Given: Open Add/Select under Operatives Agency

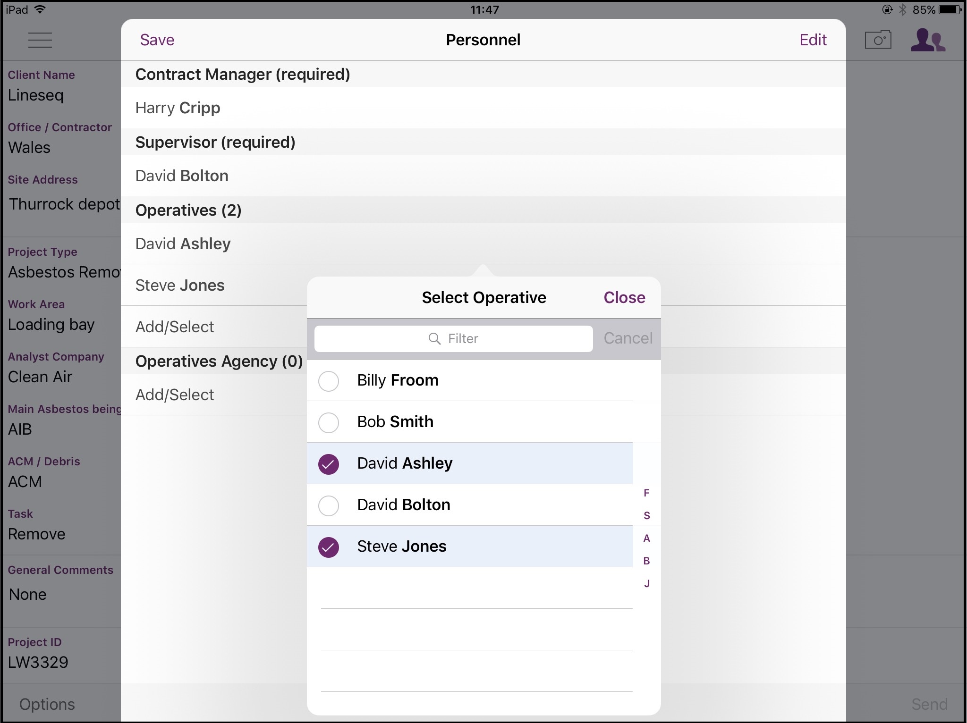Looking at the screenshot, I should pyautogui.click(x=175, y=395).
